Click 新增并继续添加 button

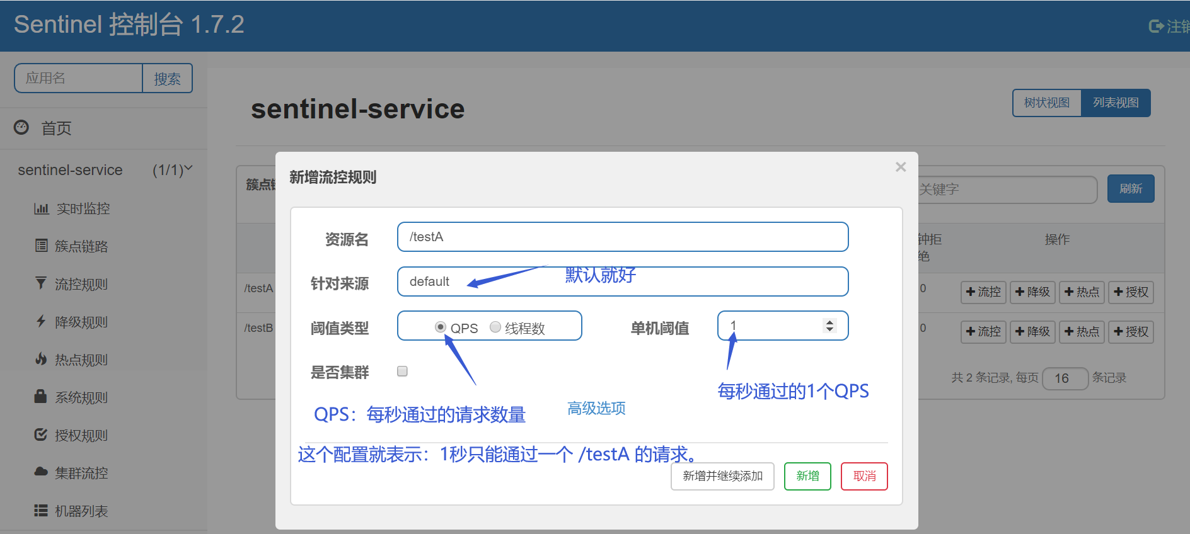pyautogui.click(x=722, y=476)
